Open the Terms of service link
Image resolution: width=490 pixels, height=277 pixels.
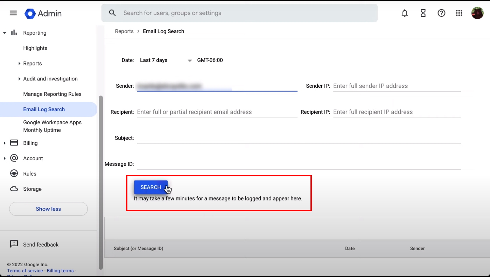(x=25, y=271)
